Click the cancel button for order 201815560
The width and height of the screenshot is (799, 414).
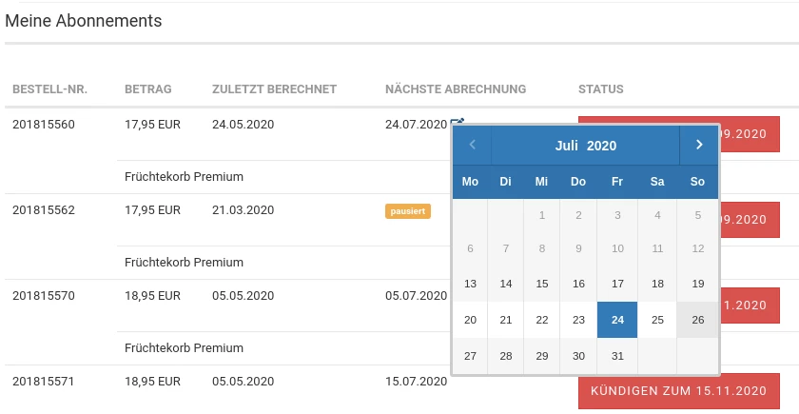[x=750, y=134]
